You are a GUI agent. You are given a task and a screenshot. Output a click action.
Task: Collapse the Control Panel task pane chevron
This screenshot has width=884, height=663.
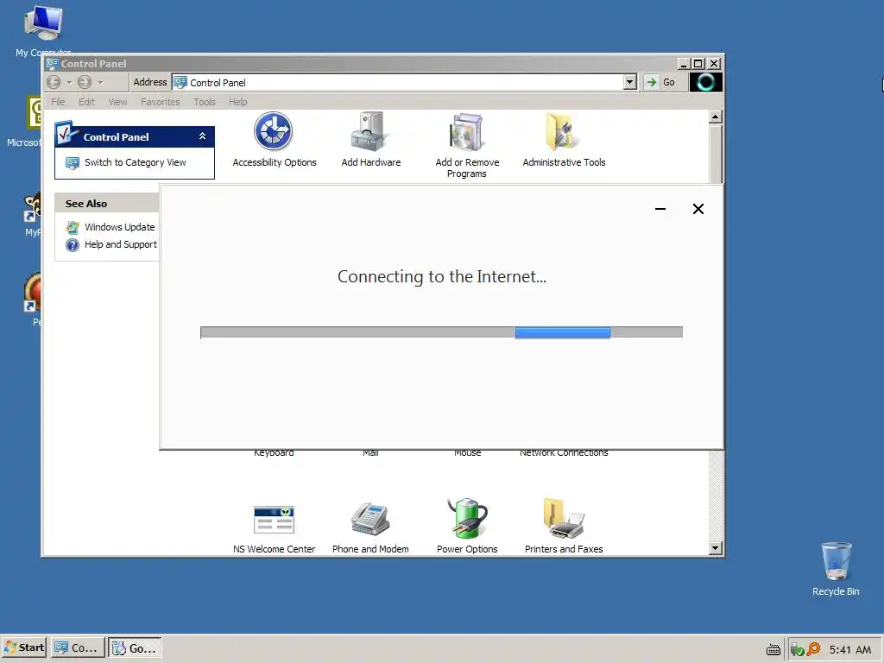click(202, 136)
